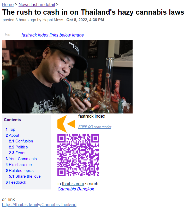Click fastrack index links below image text

coord(52,35)
